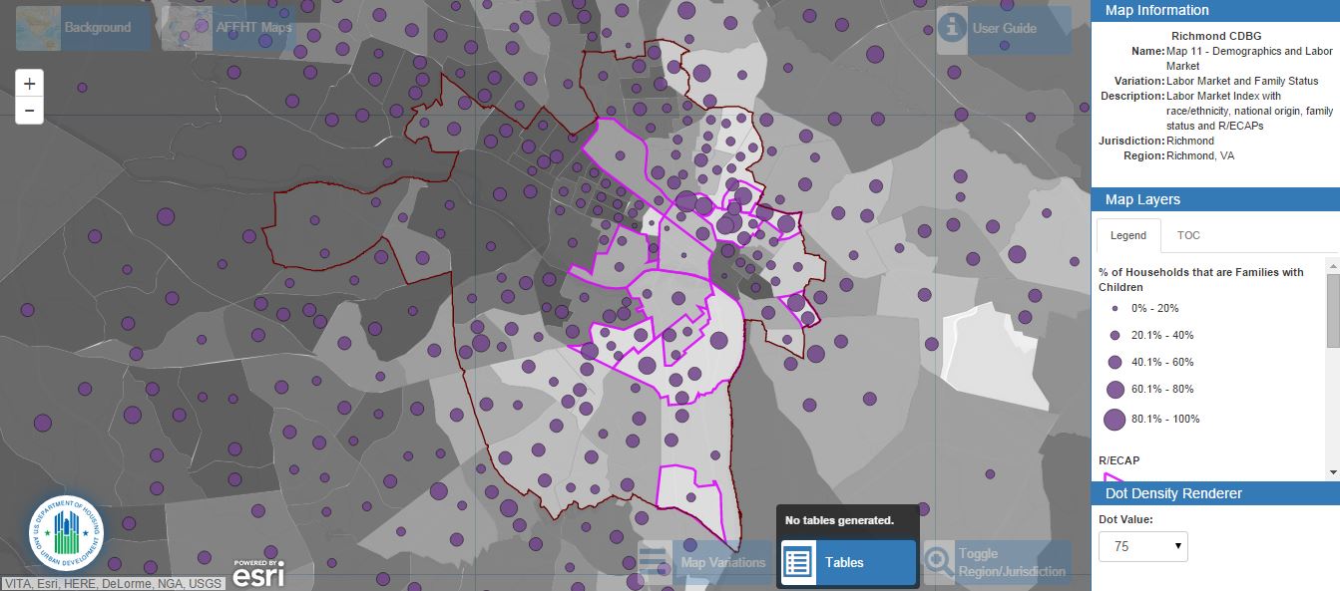Click the 40.1% - 60% legend dot
Viewport: 1340px width, 591px height.
(1115, 362)
